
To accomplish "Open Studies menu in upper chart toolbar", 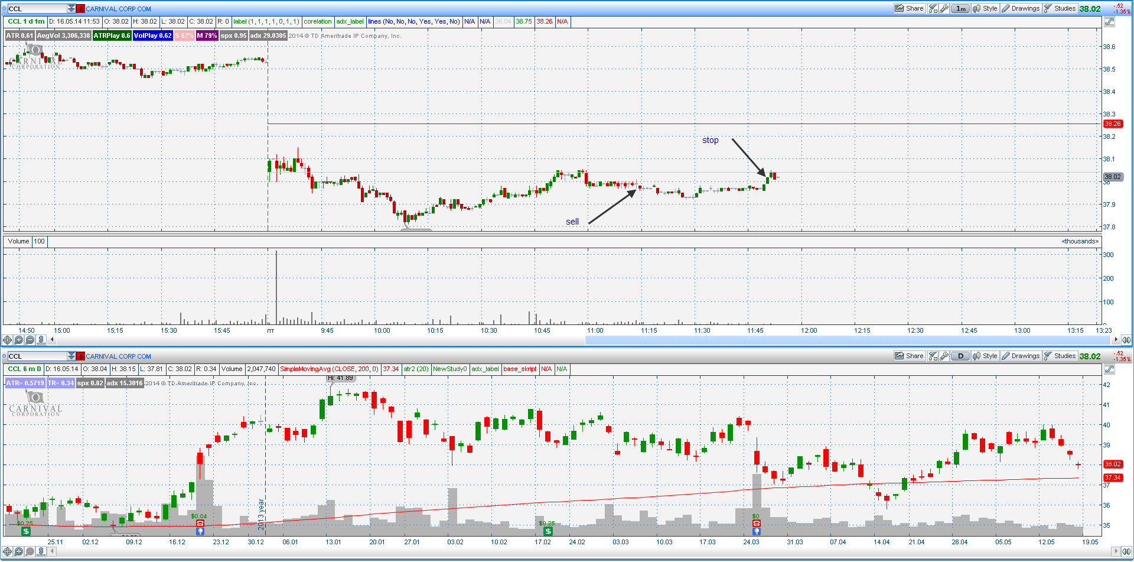I will tap(1060, 8).
